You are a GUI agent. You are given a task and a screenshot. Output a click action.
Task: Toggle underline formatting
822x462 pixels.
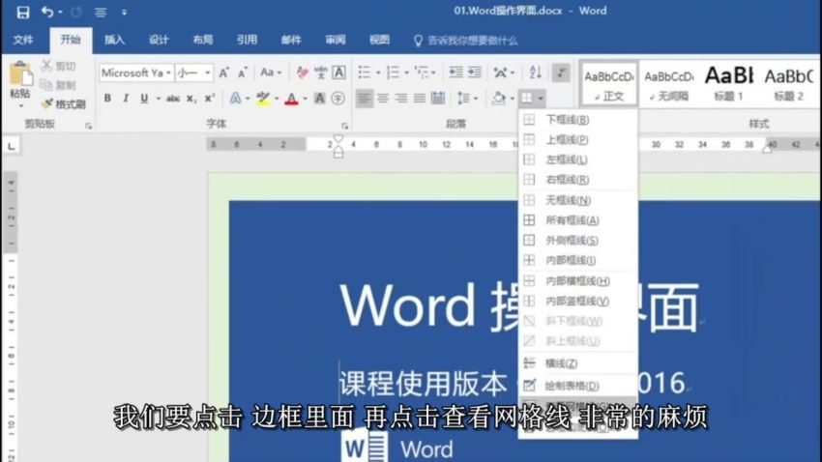point(144,98)
